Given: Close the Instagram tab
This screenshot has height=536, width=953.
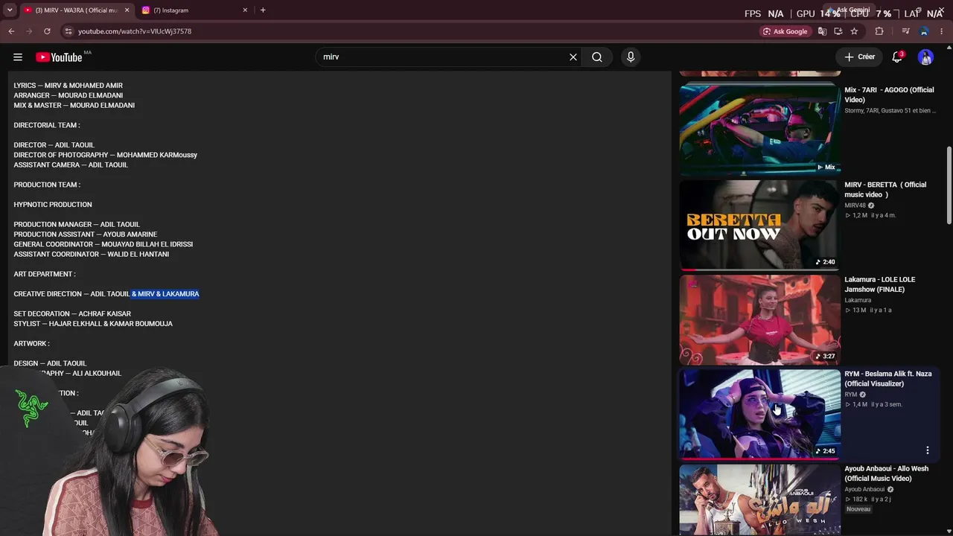Looking at the screenshot, I should pos(245,10).
